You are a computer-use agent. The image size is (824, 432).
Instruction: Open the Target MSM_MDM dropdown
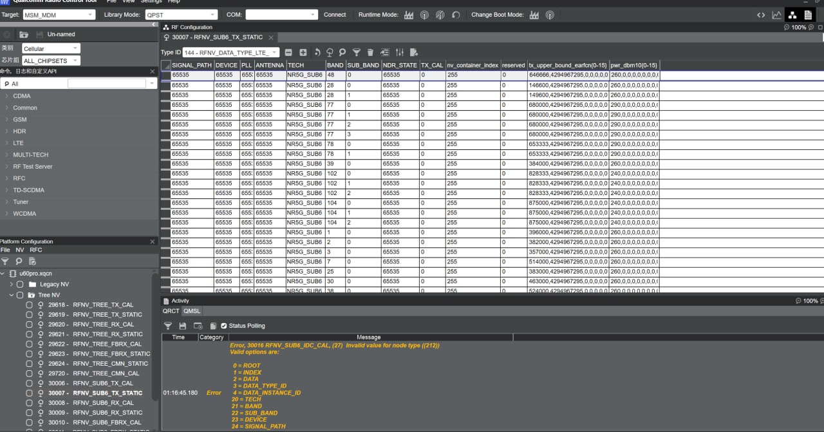[59, 14]
